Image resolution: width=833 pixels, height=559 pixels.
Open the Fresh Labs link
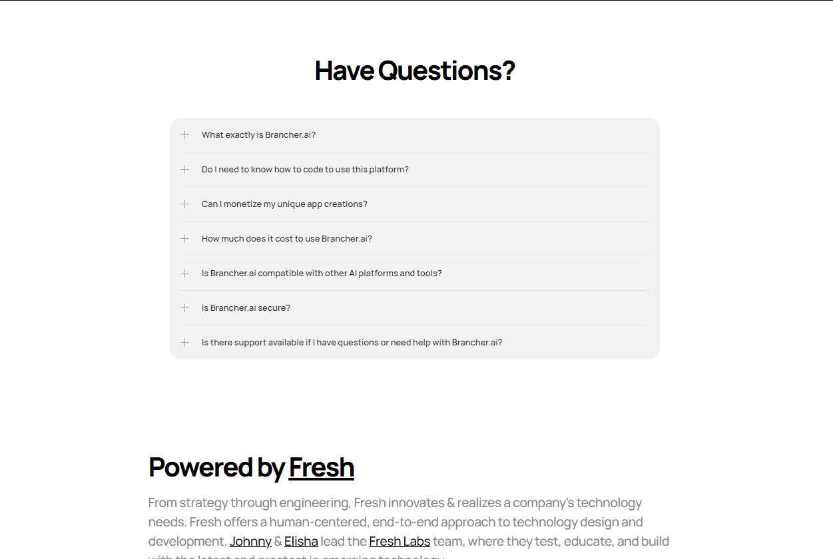[400, 542]
